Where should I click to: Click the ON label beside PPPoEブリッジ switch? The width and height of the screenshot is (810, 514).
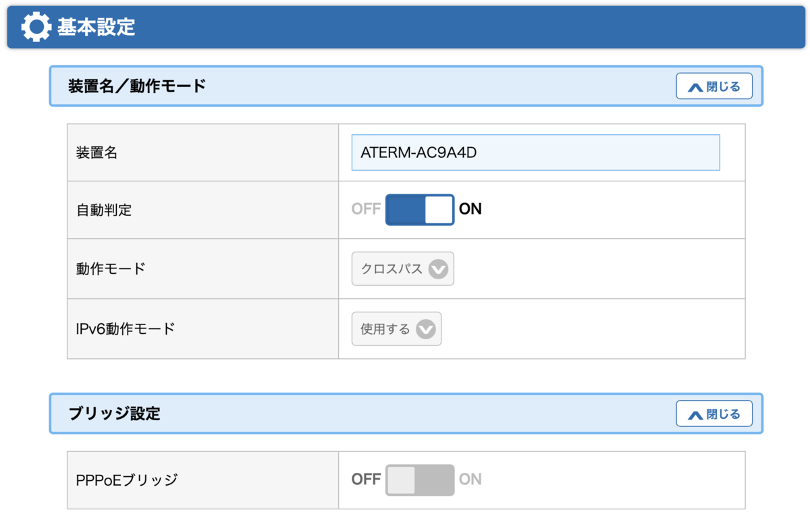(470, 480)
